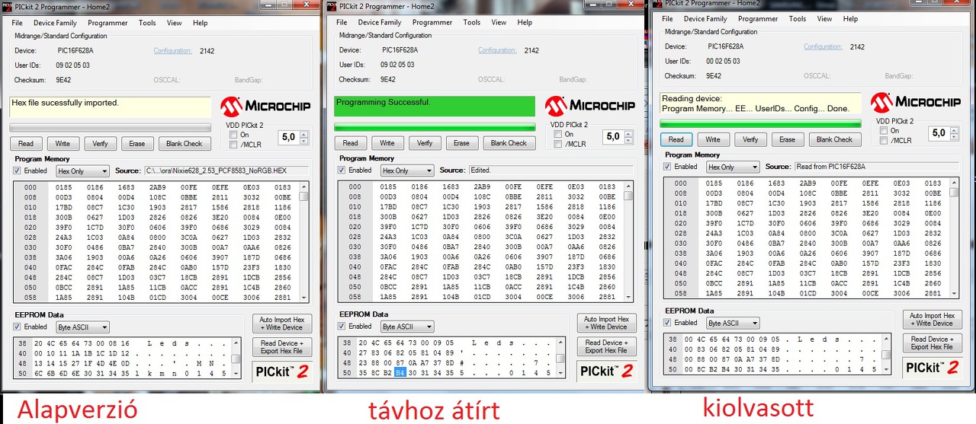Open Device Family menu in Programming Successful window
This screenshot has width=976, height=424.
coord(380,22)
